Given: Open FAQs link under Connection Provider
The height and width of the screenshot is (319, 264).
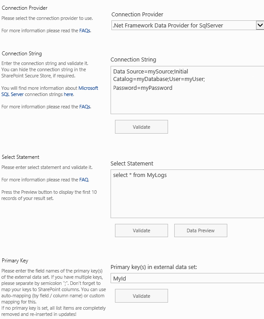Looking at the screenshot, I should pos(85,31).
